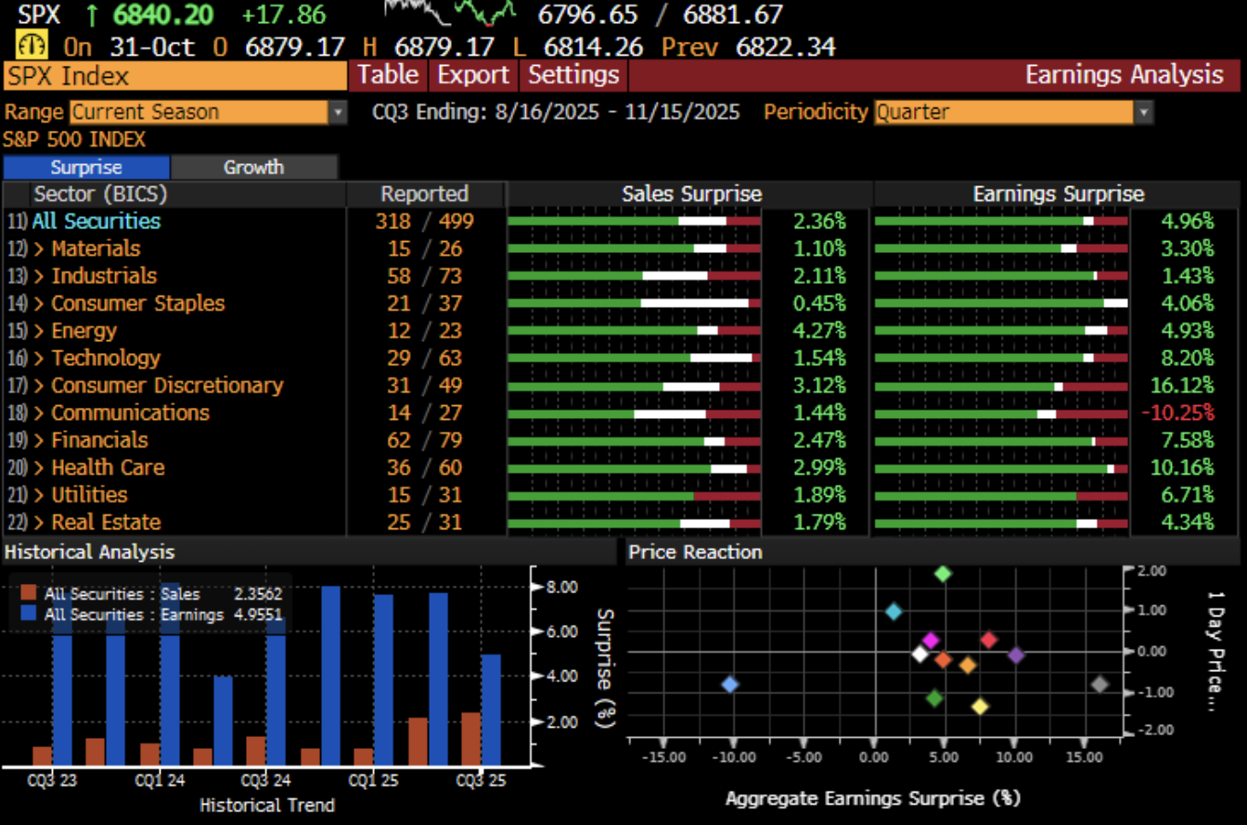The width and height of the screenshot is (1247, 825).
Task: Select the dark green diamond in Price Reaction
Action: click(x=934, y=698)
